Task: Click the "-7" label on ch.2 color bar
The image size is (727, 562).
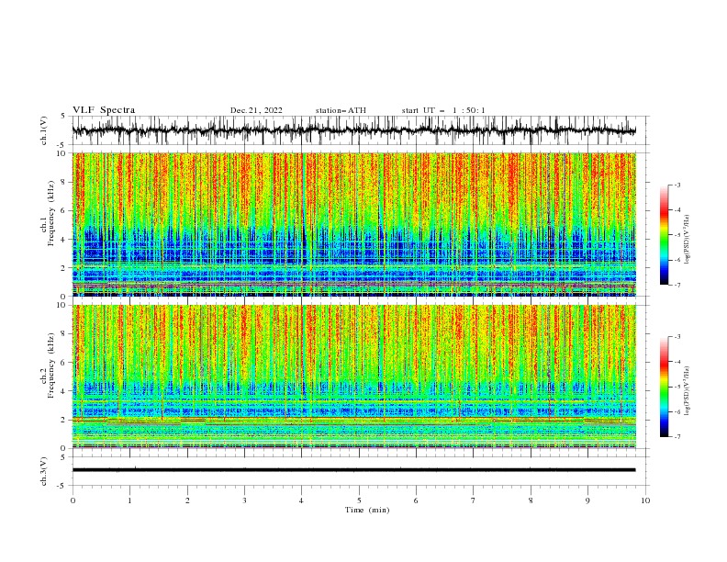Action: (677, 437)
